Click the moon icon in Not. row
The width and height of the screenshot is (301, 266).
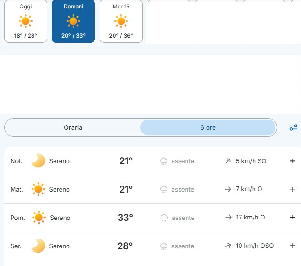tap(38, 160)
